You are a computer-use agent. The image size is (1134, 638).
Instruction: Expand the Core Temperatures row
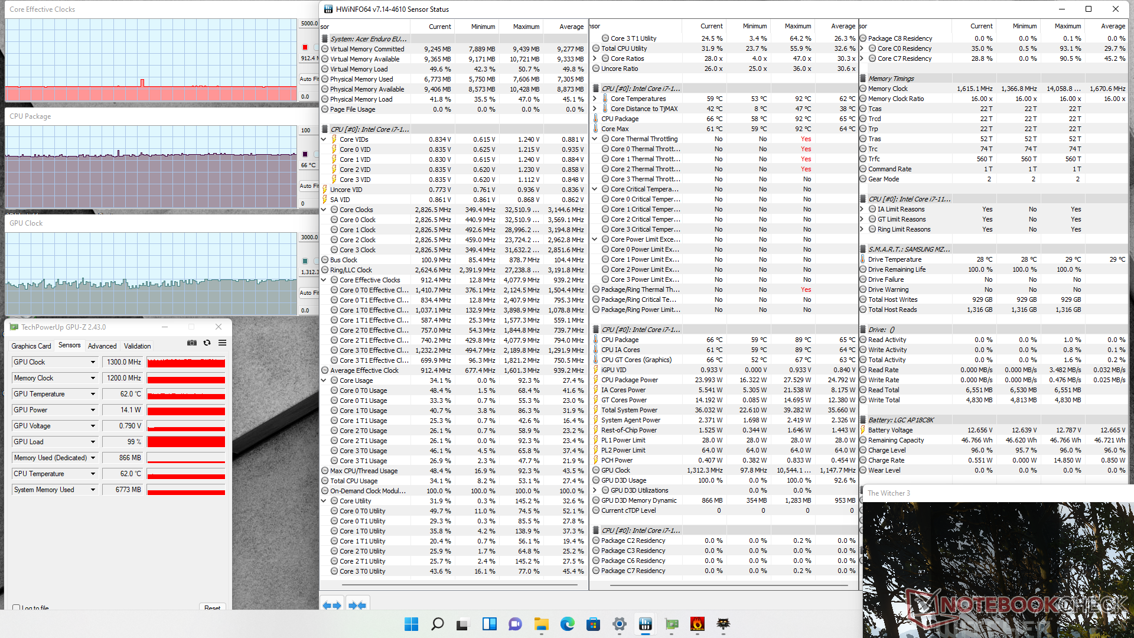[595, 99]
